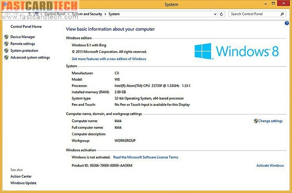Click 'Windows is not activated.' text

tap(91, 157)
